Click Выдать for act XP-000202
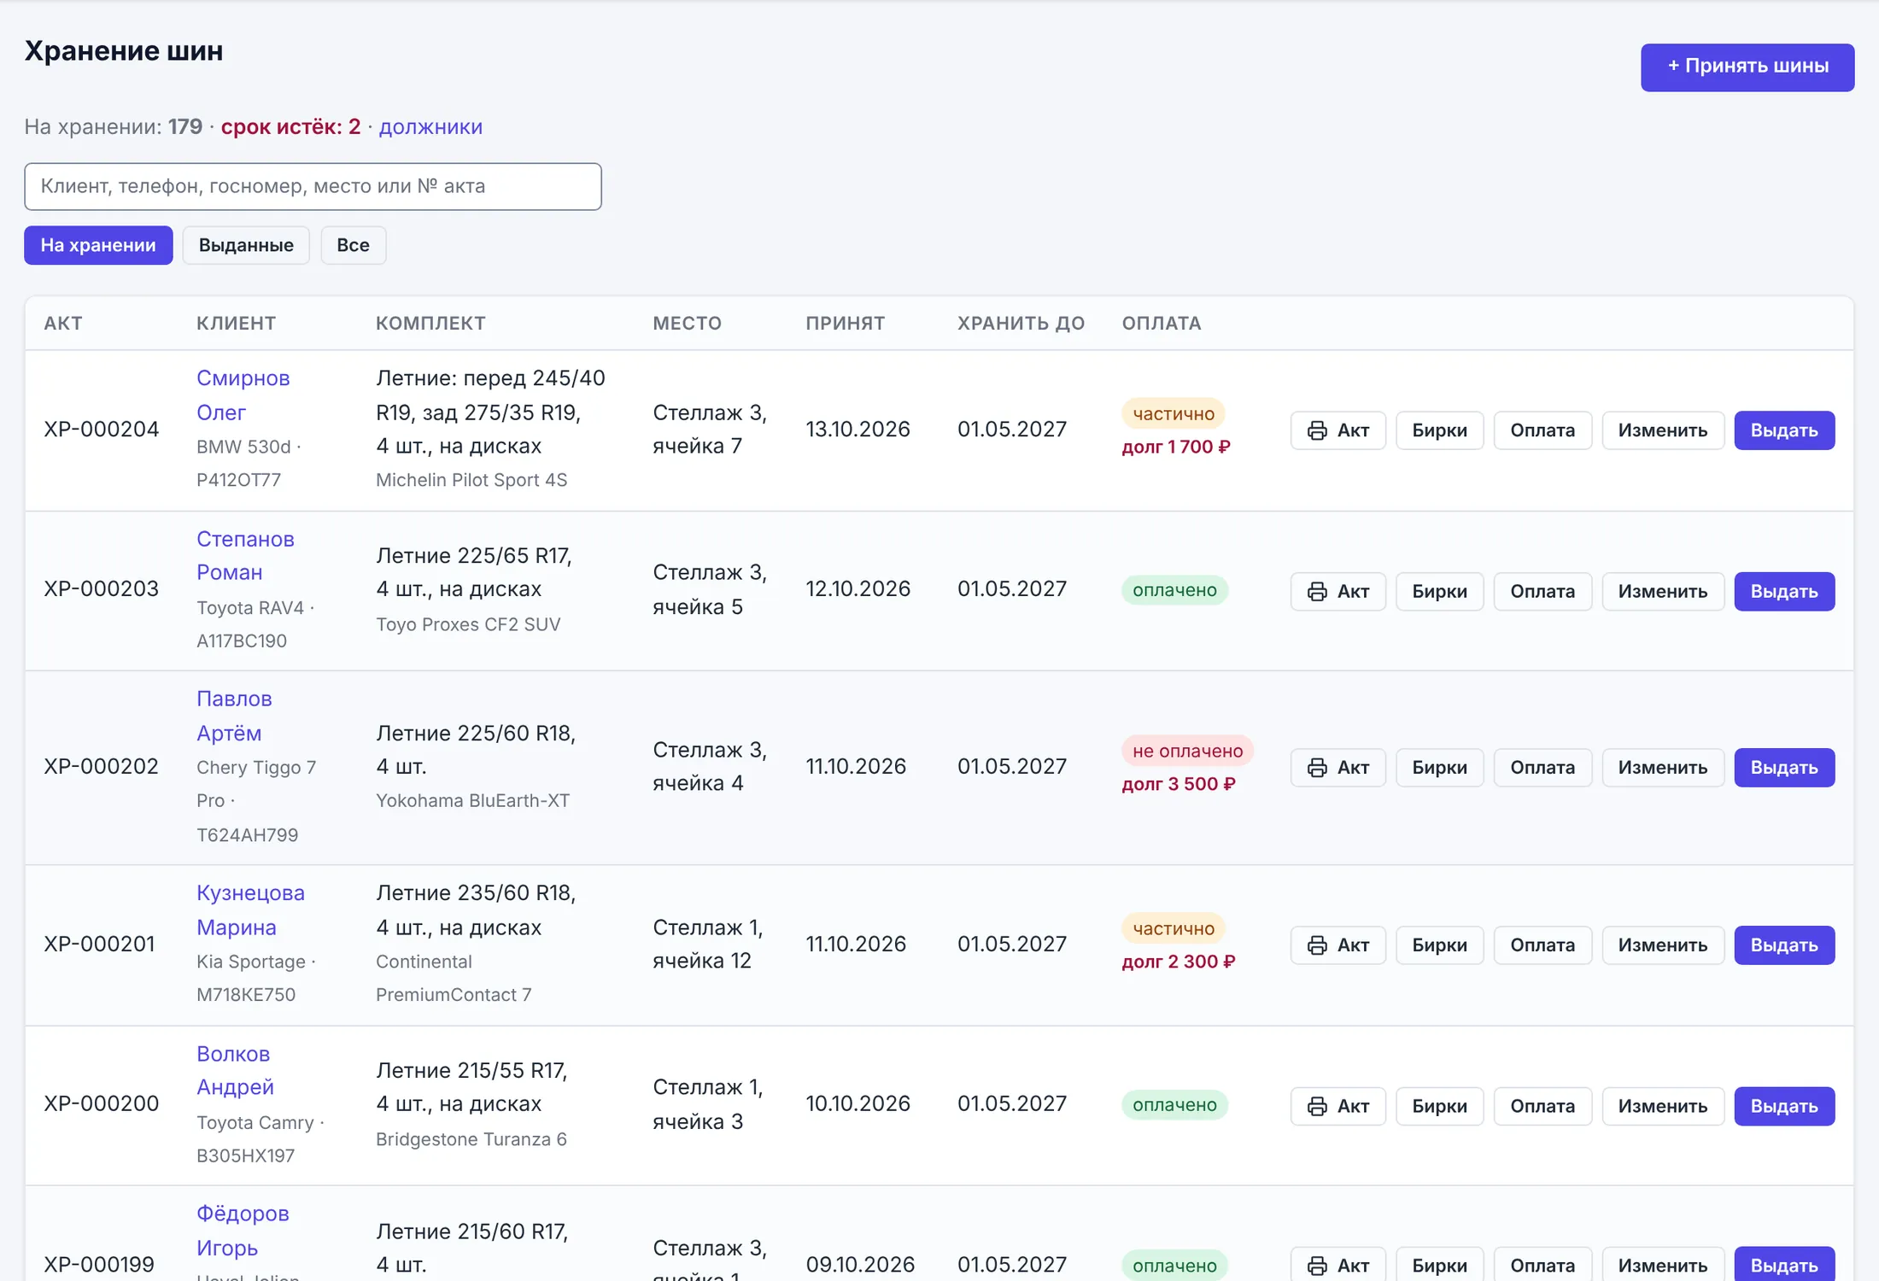 [x=1784, y=768]
